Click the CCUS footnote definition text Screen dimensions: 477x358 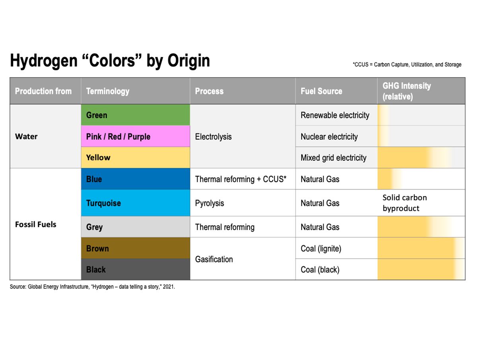[407, 64]
